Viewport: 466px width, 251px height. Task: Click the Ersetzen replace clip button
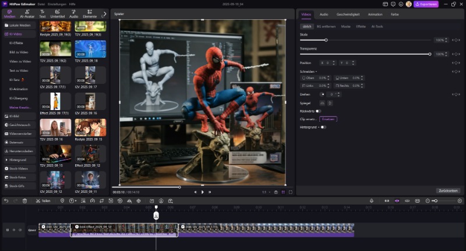pos(328,119)
